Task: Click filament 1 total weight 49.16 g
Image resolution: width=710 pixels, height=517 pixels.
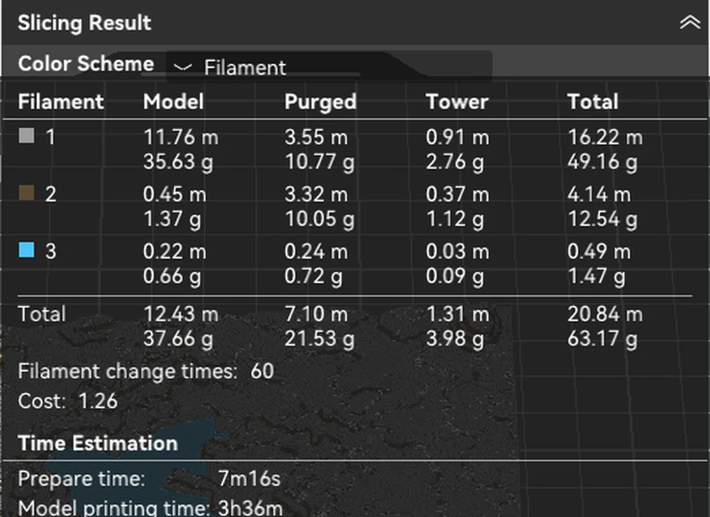Action: point(603,162)
